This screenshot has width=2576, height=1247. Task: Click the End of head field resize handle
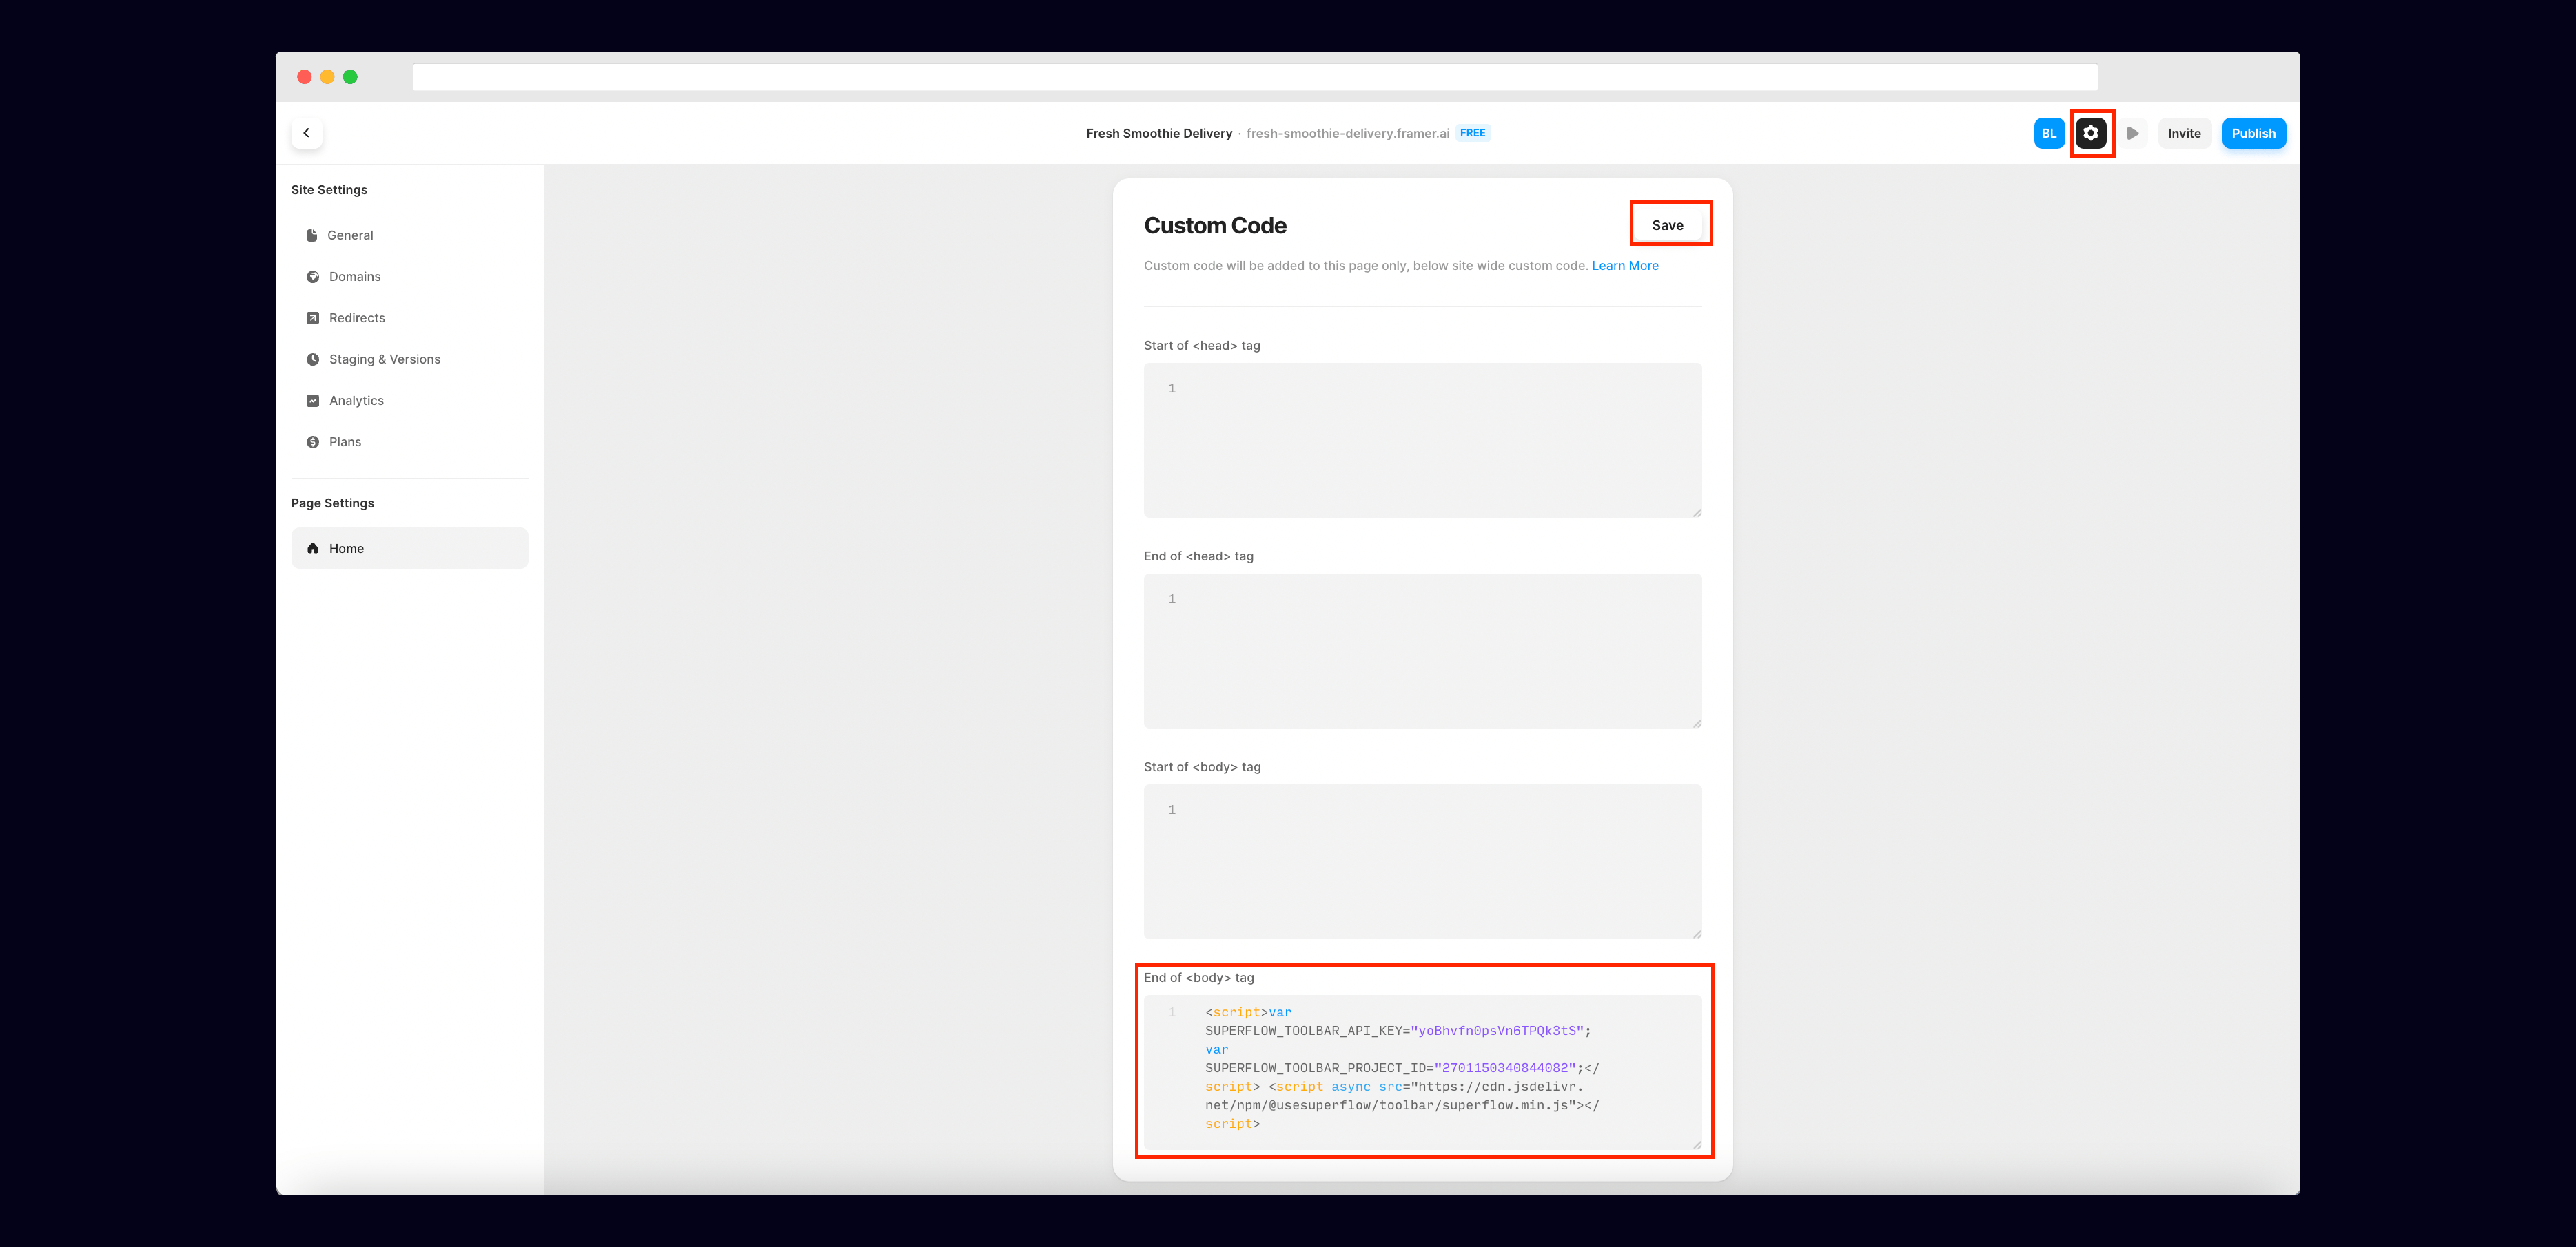point(1697,724)
